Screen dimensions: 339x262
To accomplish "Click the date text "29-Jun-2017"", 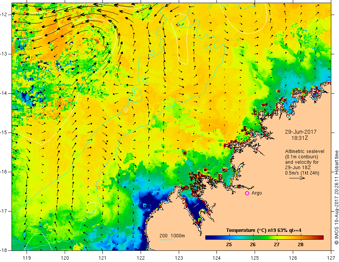I will coord(300,132).
